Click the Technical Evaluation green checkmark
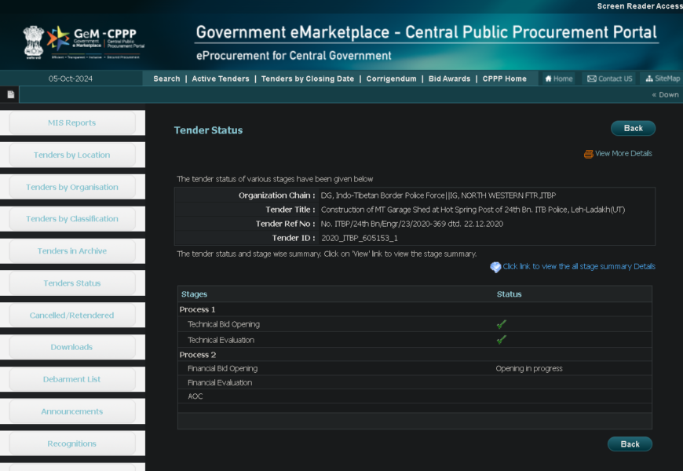Viewport: 683px width, 471px height. pyautogui.click(x=502, y=340)
